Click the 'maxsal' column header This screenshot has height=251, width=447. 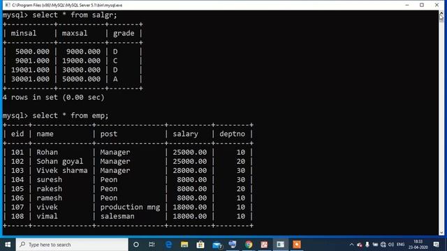click(75, 33)
